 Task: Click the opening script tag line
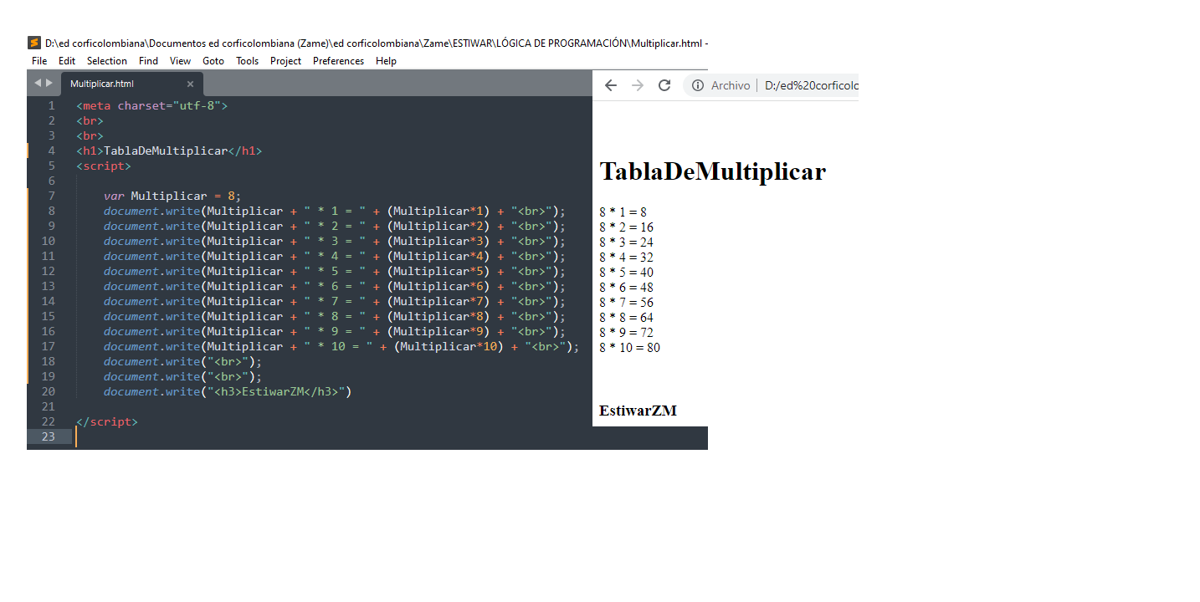pos(103,166)
